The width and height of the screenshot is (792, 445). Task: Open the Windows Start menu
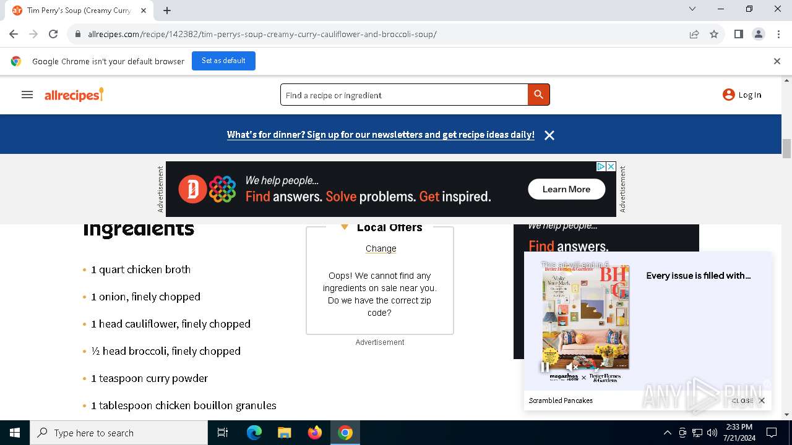click(15, 433)
